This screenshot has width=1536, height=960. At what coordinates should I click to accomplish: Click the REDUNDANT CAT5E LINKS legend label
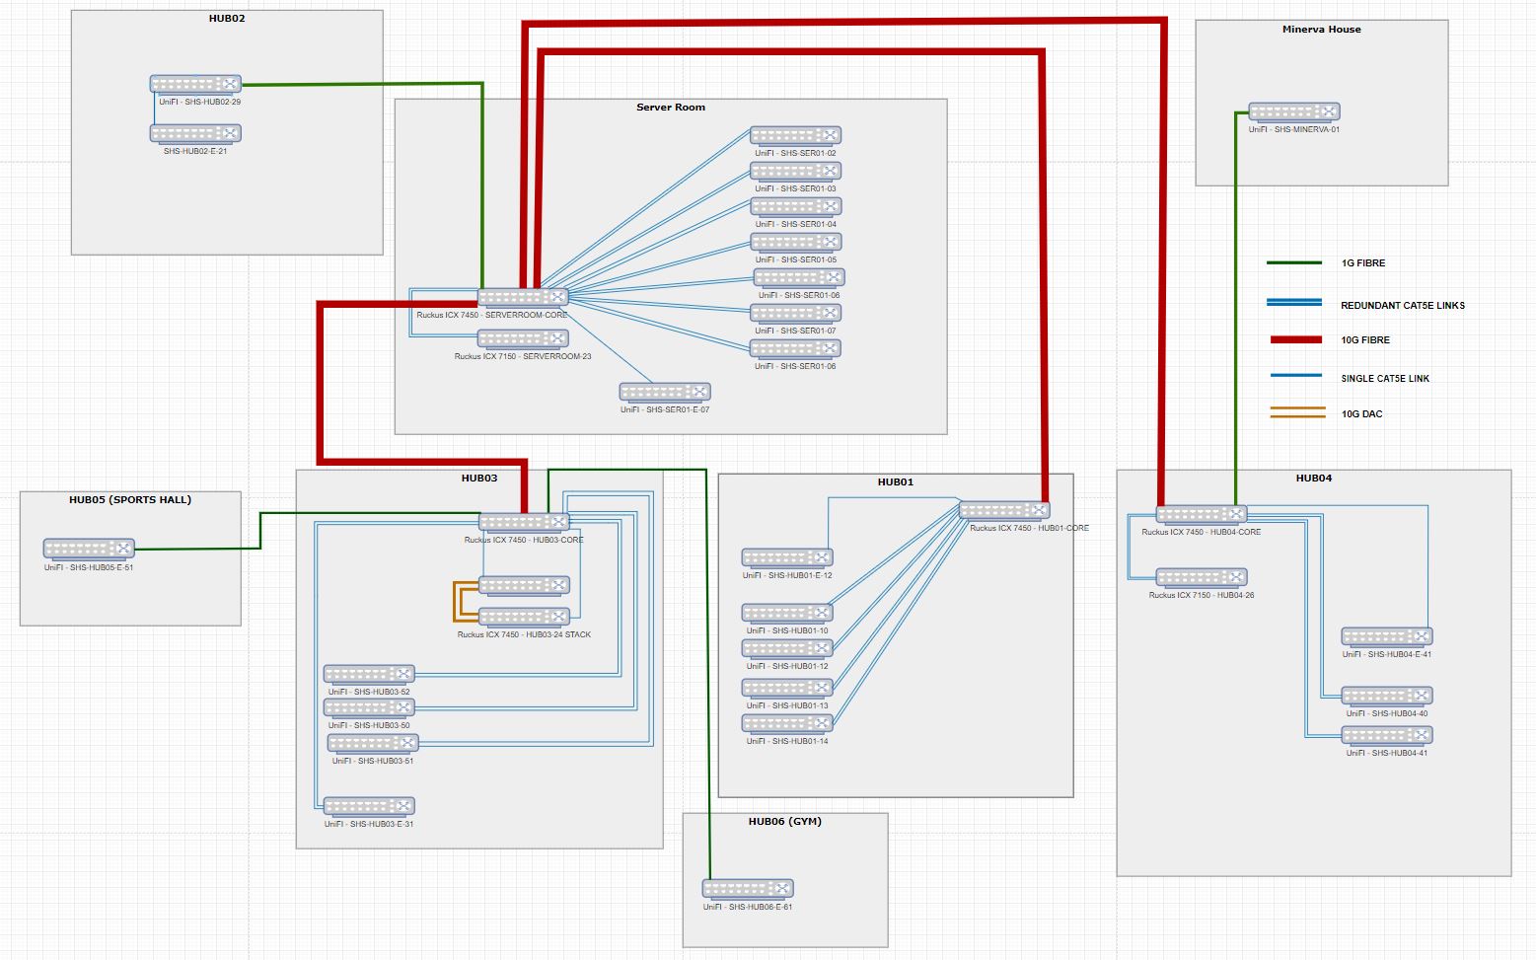1402,306
